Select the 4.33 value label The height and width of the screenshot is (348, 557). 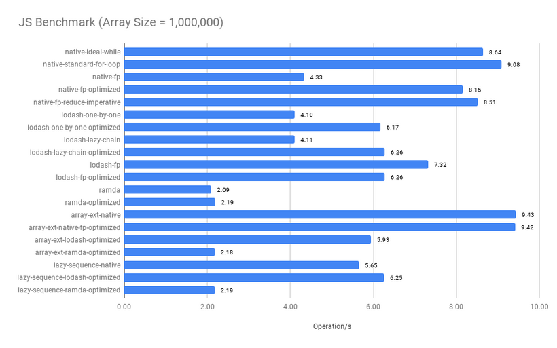click(316, 77)
